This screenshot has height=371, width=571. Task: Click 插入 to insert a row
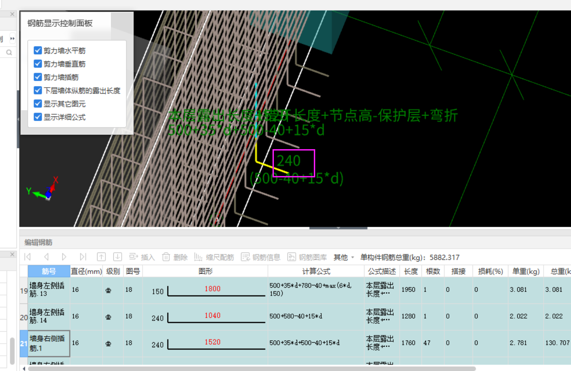tap(142, 257)
